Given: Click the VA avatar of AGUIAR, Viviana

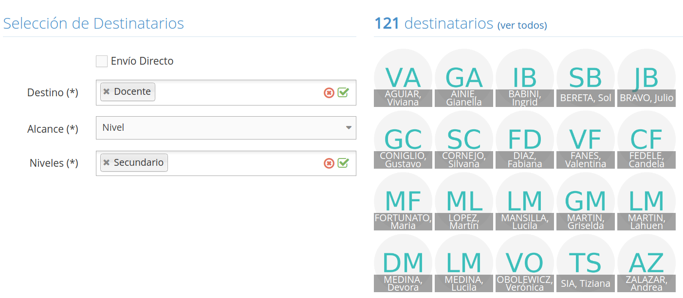Looking at the screenshot, I should pyautogui.click(x=403, y=78).
